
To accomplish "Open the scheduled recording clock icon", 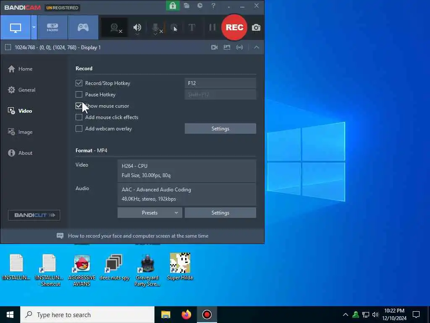I will pyautogui.click(x=200, y=5).
